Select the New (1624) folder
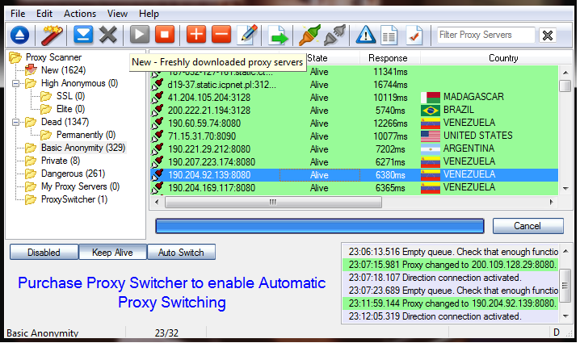Viewport: 580px width, 343px height. point(63,70)
